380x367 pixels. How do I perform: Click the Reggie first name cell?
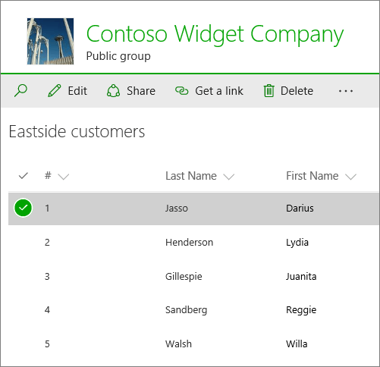(301, 310)
